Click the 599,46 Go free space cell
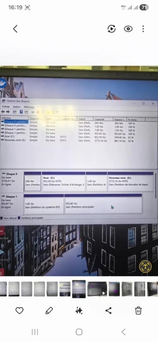Viewport: 158px width, 342px height. 120,138
